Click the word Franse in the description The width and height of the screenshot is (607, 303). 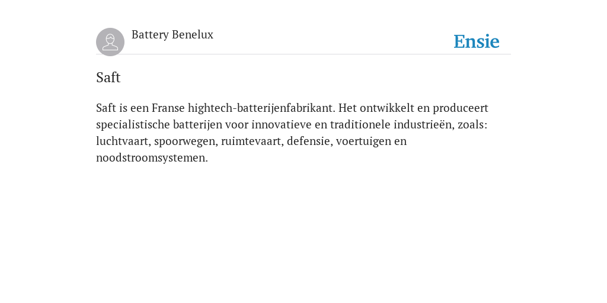[168, 108]
